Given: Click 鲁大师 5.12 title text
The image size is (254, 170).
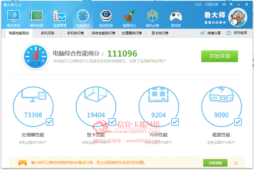Looking at the screenshot, I should tap(13, 5).
